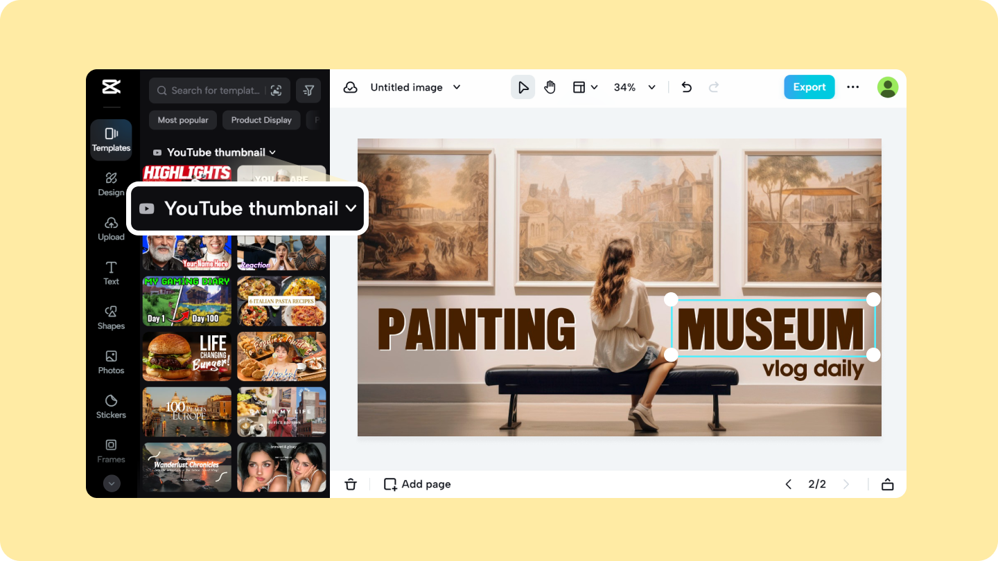Open the Shapes panel
Image resolution: width=998 pixels, height=561 pixels.
[x=111, y=317]
